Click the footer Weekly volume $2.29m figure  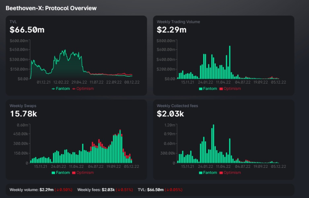47,190
